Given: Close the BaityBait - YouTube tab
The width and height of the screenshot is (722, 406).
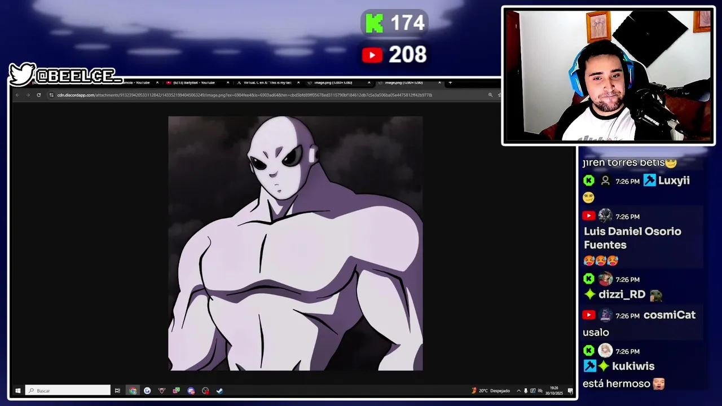Looking at the screenshot, I should point(228,83).
